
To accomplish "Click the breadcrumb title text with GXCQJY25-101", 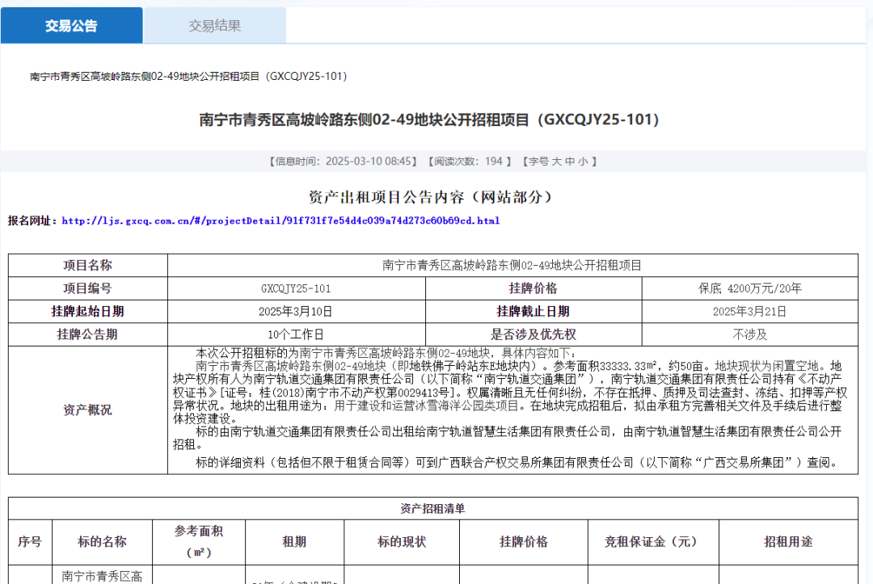I will 188,76.
